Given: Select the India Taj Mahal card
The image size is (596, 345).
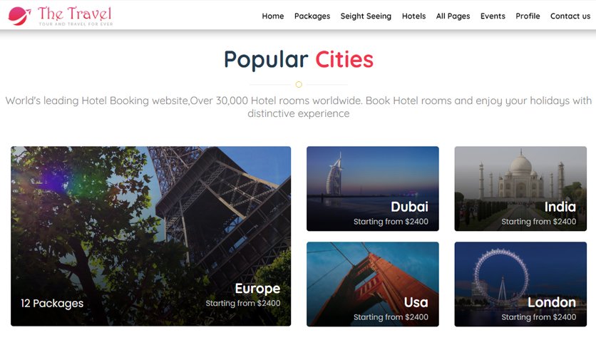Looking at the screenshot, I should point(520,188).
